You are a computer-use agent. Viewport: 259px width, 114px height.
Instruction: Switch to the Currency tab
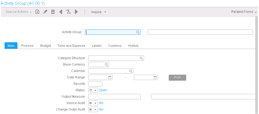115,45
